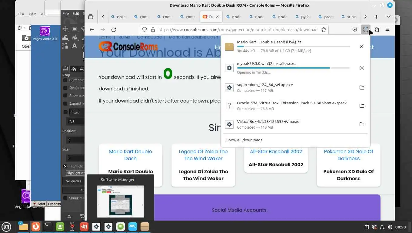Select GIMP Move tool
The width and height of the screenshot is (412, 233).
[x=65, y=29]
